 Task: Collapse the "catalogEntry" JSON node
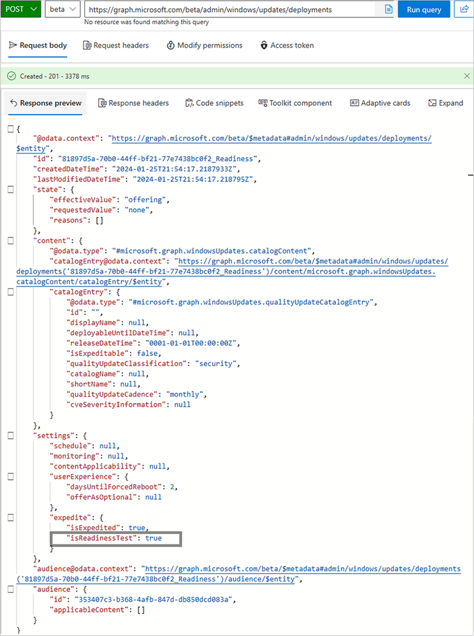(x=11, y=292)
